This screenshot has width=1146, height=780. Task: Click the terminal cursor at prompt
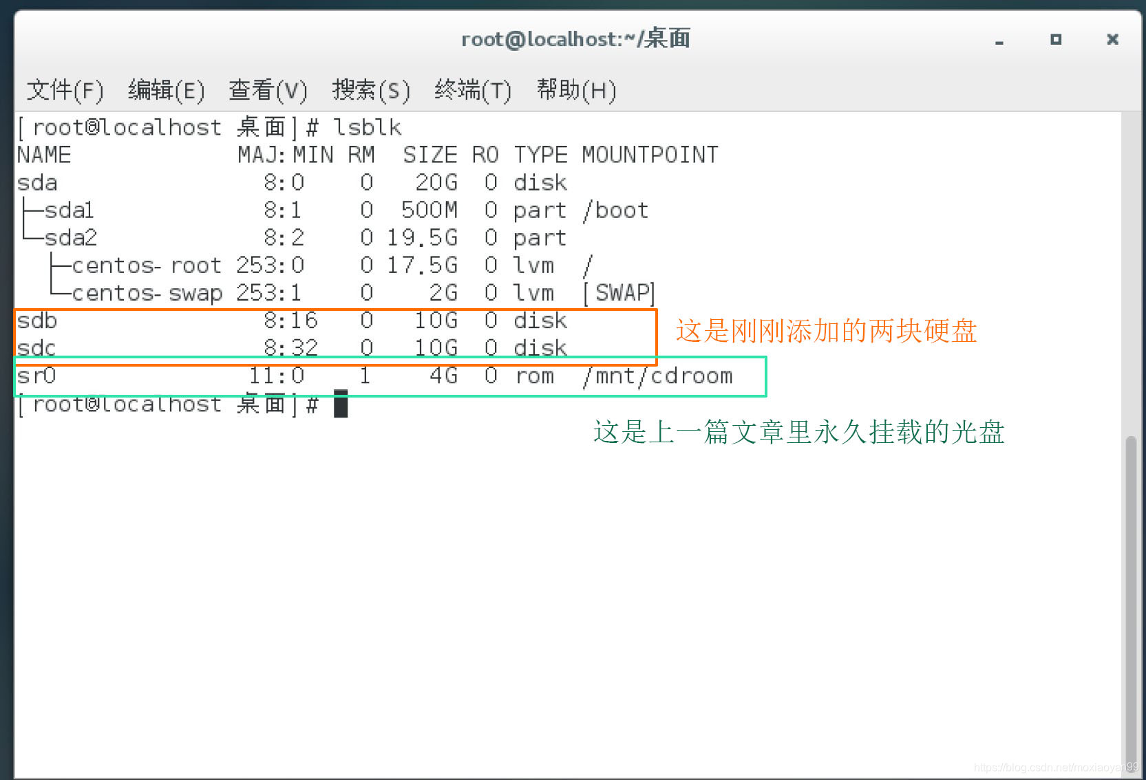pos(341,404)
